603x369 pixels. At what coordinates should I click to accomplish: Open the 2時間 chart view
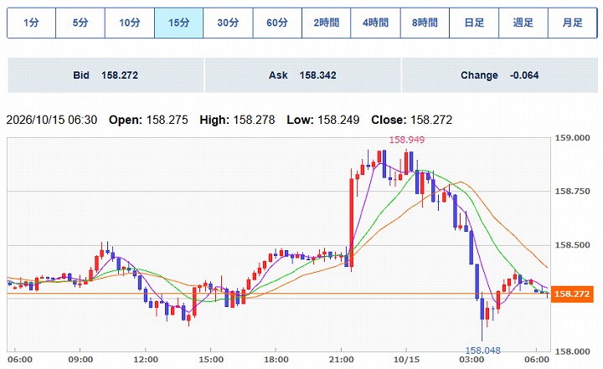(326, 23)
